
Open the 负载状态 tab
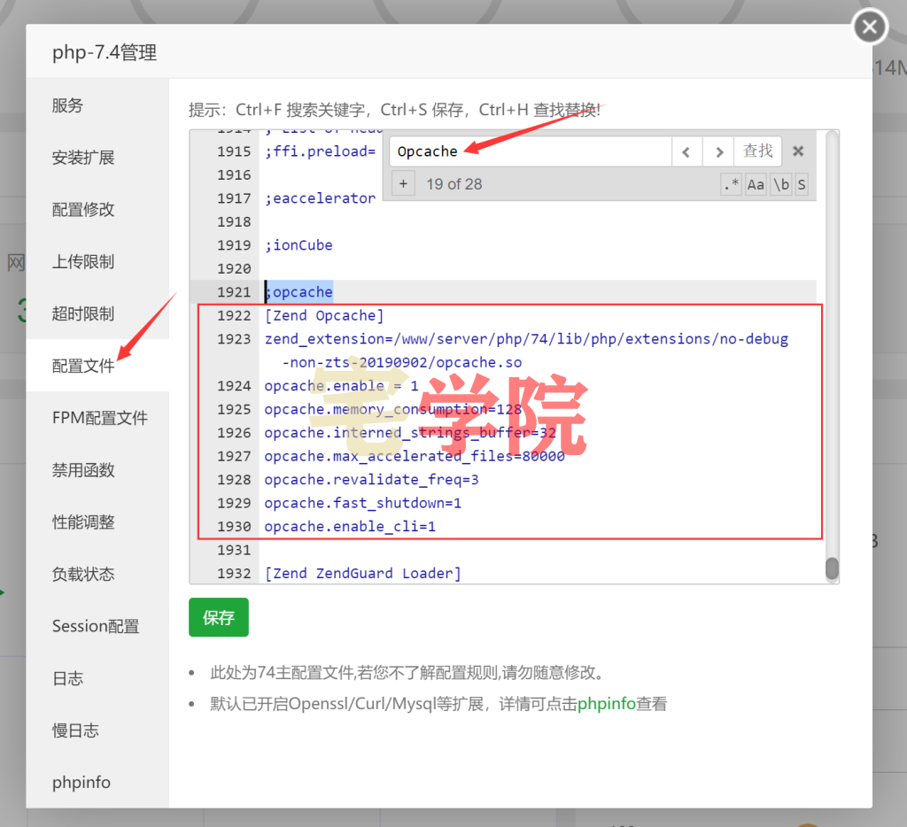tap(97, 574)
